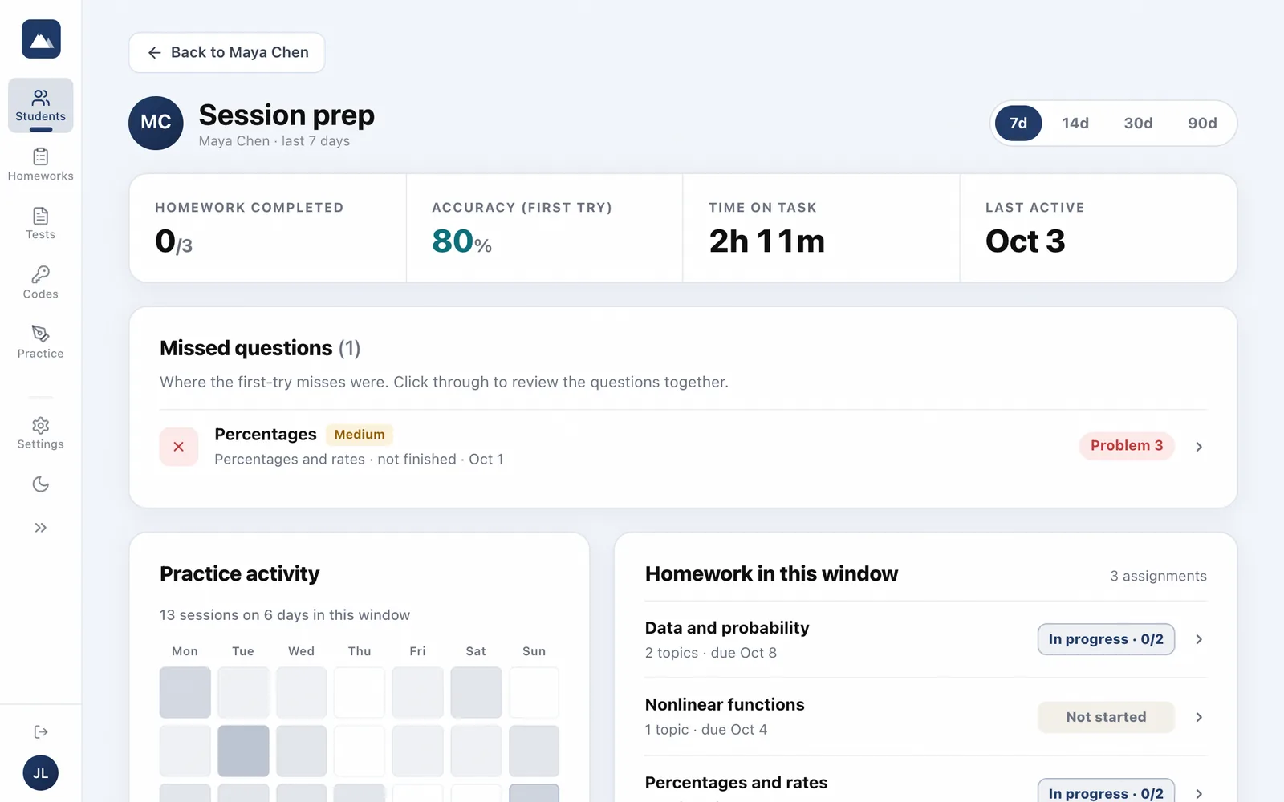Click the logout icon
The width and height of the screenshot is (1284, 802).
41,731
